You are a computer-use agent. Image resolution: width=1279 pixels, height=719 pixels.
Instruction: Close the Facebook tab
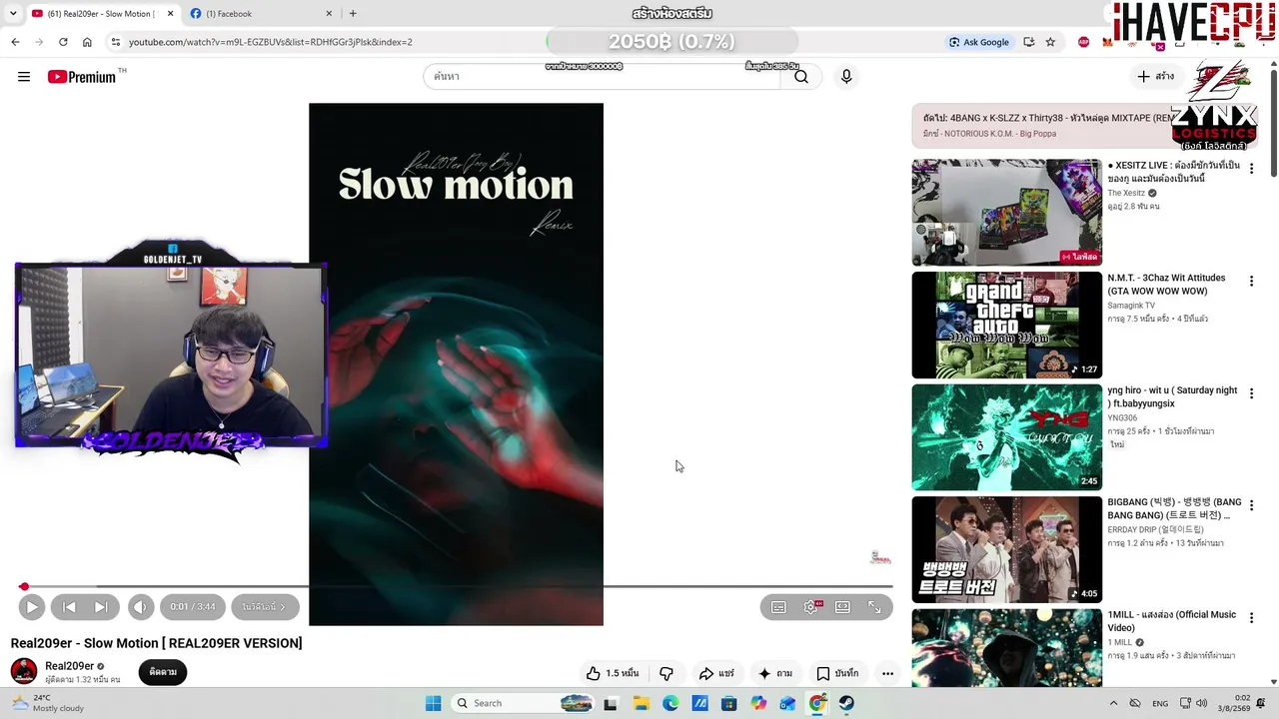click(x=329, y=14)
